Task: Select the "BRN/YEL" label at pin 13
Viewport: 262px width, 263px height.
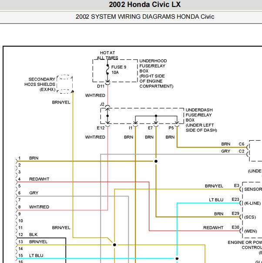Action: [x=38, y=242]
